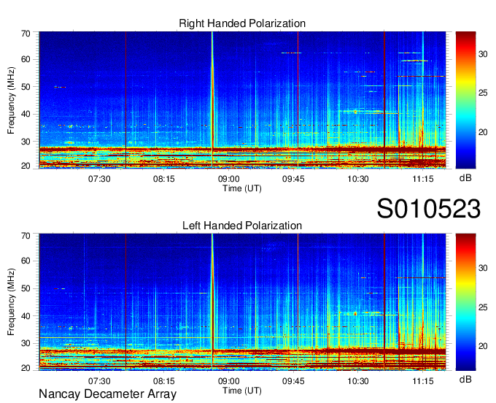Click the 20 dB label on Right Handed colorbar
The image size is (496, 403).
tap(483, 132)
